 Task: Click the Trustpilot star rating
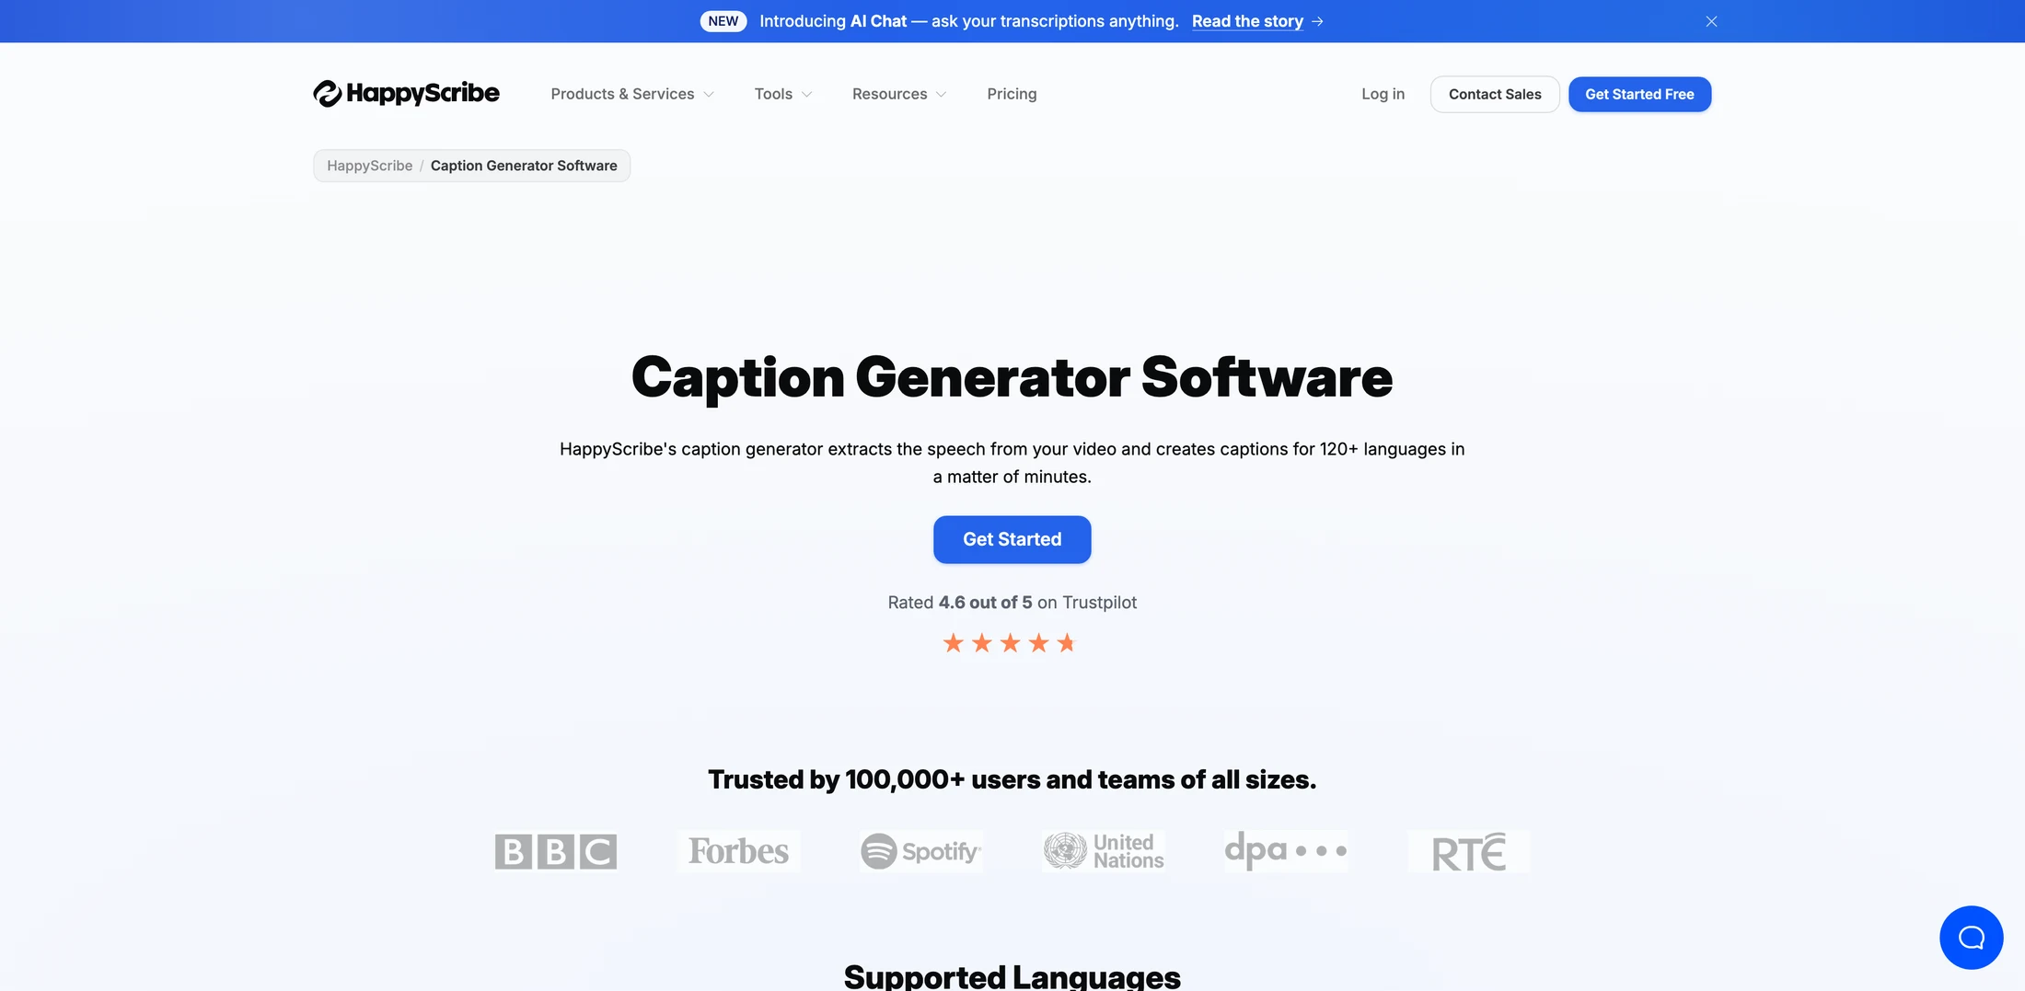(x=1010, y=643)
